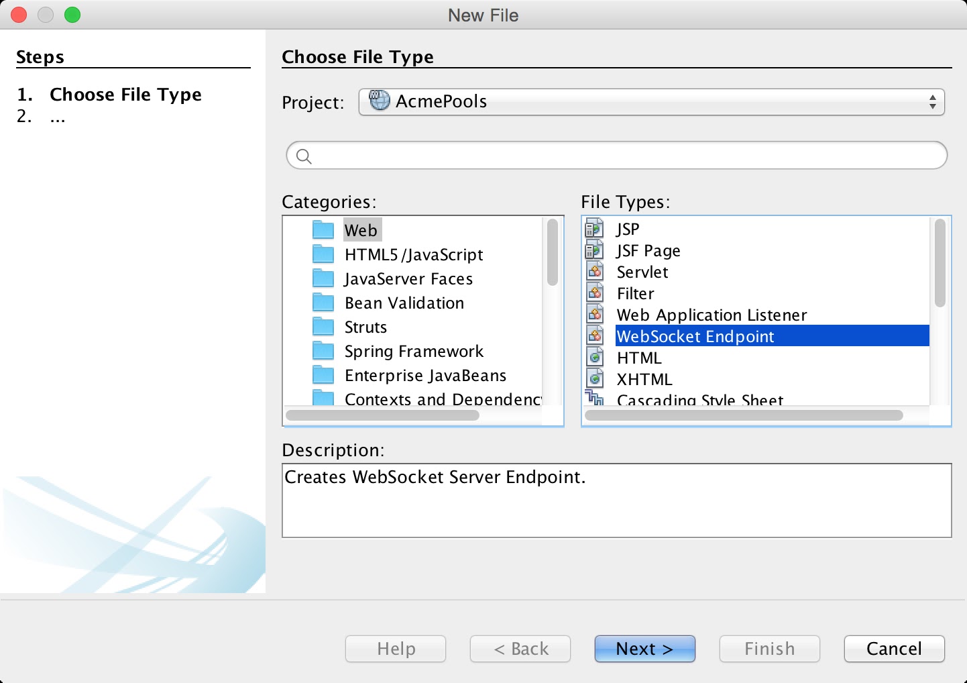Click the Web Application Listener icon
The image size is (967, 683).
pos(595,315)
